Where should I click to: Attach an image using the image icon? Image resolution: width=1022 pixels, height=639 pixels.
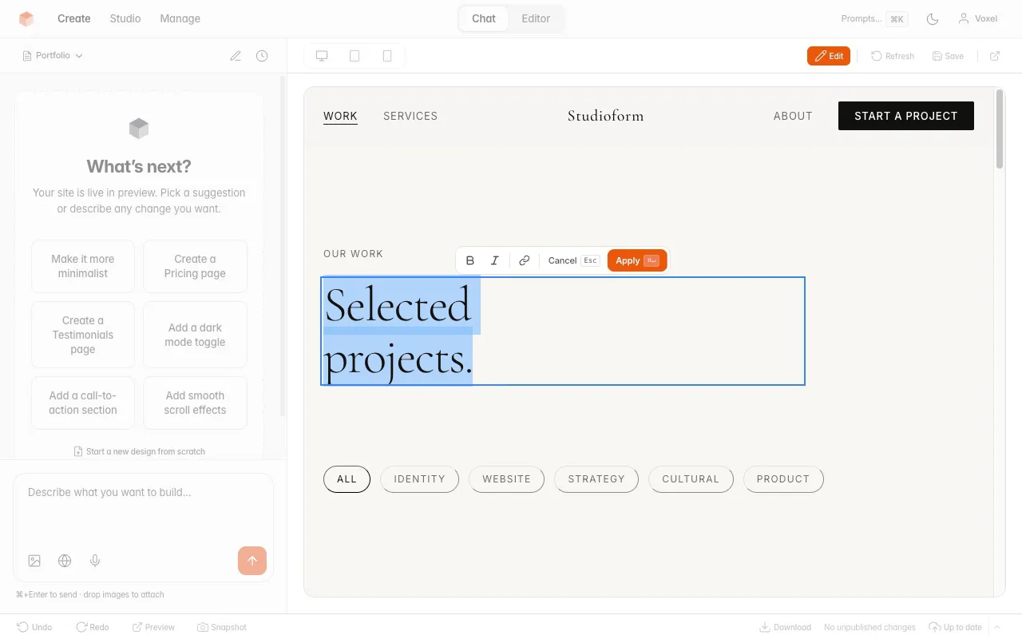click(x=34, y=561)
